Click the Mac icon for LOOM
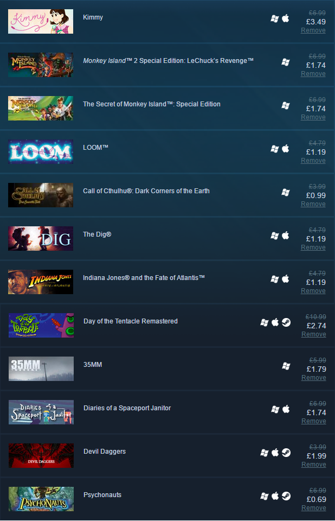 click(286, 149)
